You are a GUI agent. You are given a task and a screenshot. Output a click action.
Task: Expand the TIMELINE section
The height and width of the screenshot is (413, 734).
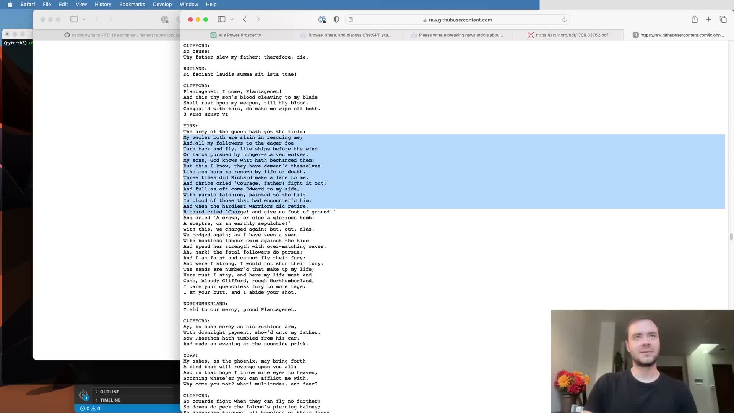110,400
